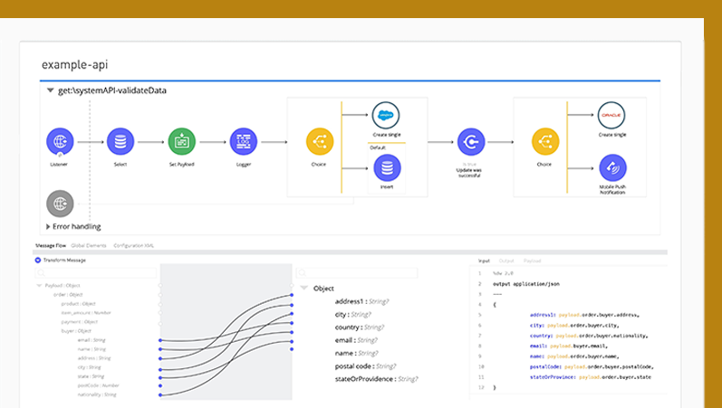Click the 'Default' label above Insert

pyautogui.click(x=378, y=147)
